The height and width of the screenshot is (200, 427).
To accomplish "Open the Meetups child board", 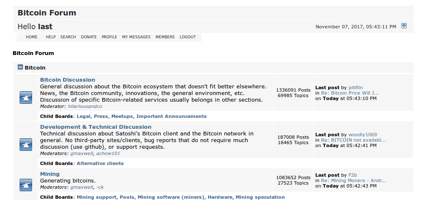I will (x=122, y=116).
